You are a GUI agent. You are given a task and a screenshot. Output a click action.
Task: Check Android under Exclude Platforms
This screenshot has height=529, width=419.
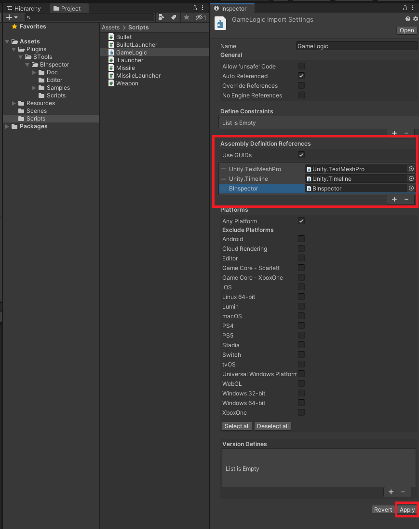tap(301, 239)
